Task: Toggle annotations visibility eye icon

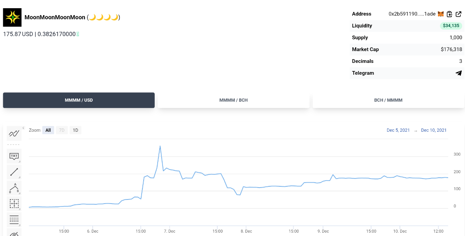Action: tap(14, 233)
